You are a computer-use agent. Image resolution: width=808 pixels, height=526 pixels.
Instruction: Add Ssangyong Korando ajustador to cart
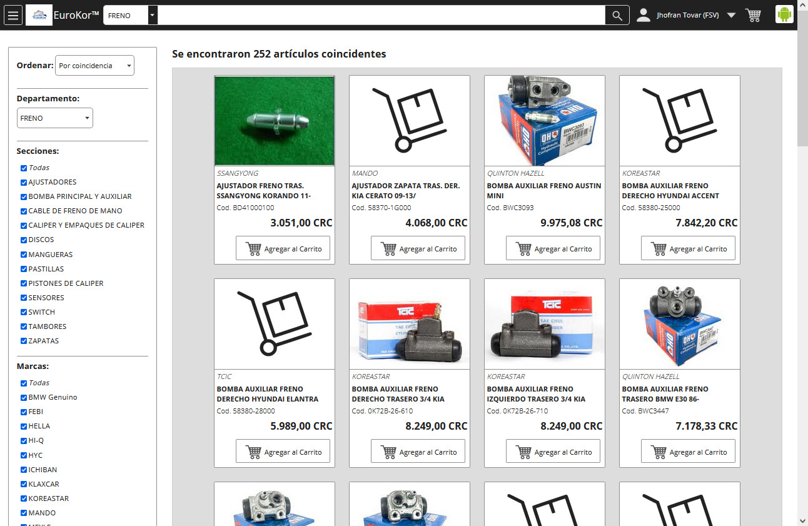click(x=283, y=249)
